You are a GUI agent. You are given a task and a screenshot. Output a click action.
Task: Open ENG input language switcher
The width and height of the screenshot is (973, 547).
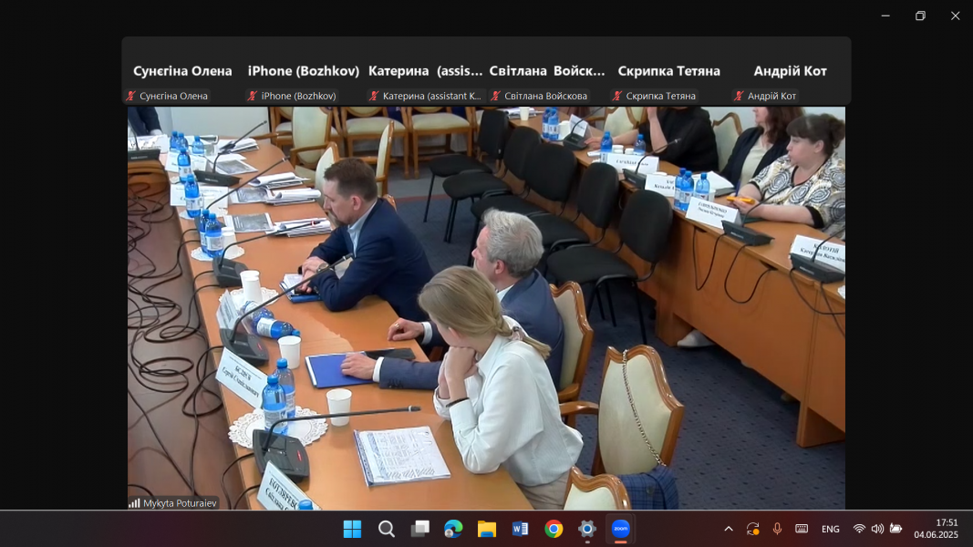click(x=830, y=529)
